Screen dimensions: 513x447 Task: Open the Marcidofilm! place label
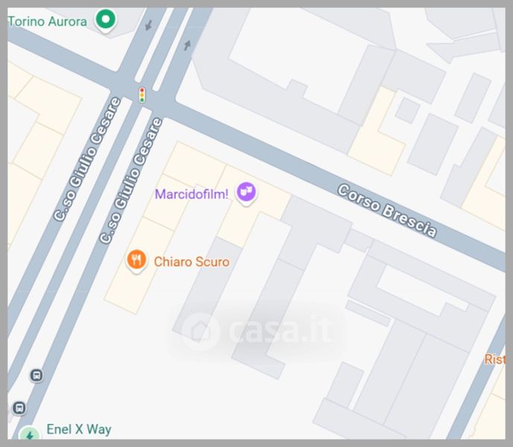pos(191,194)
